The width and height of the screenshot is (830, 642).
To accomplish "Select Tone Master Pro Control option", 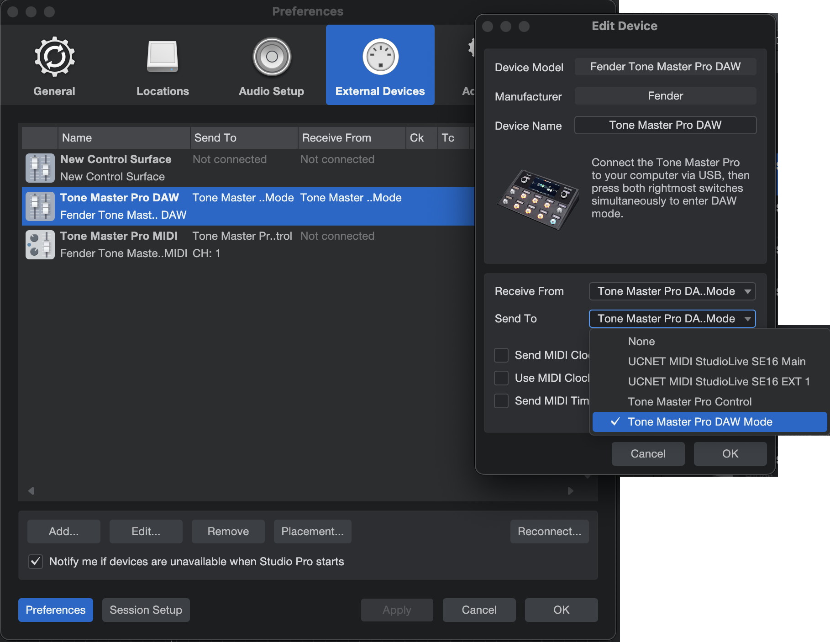I will [x=689, y=402].
